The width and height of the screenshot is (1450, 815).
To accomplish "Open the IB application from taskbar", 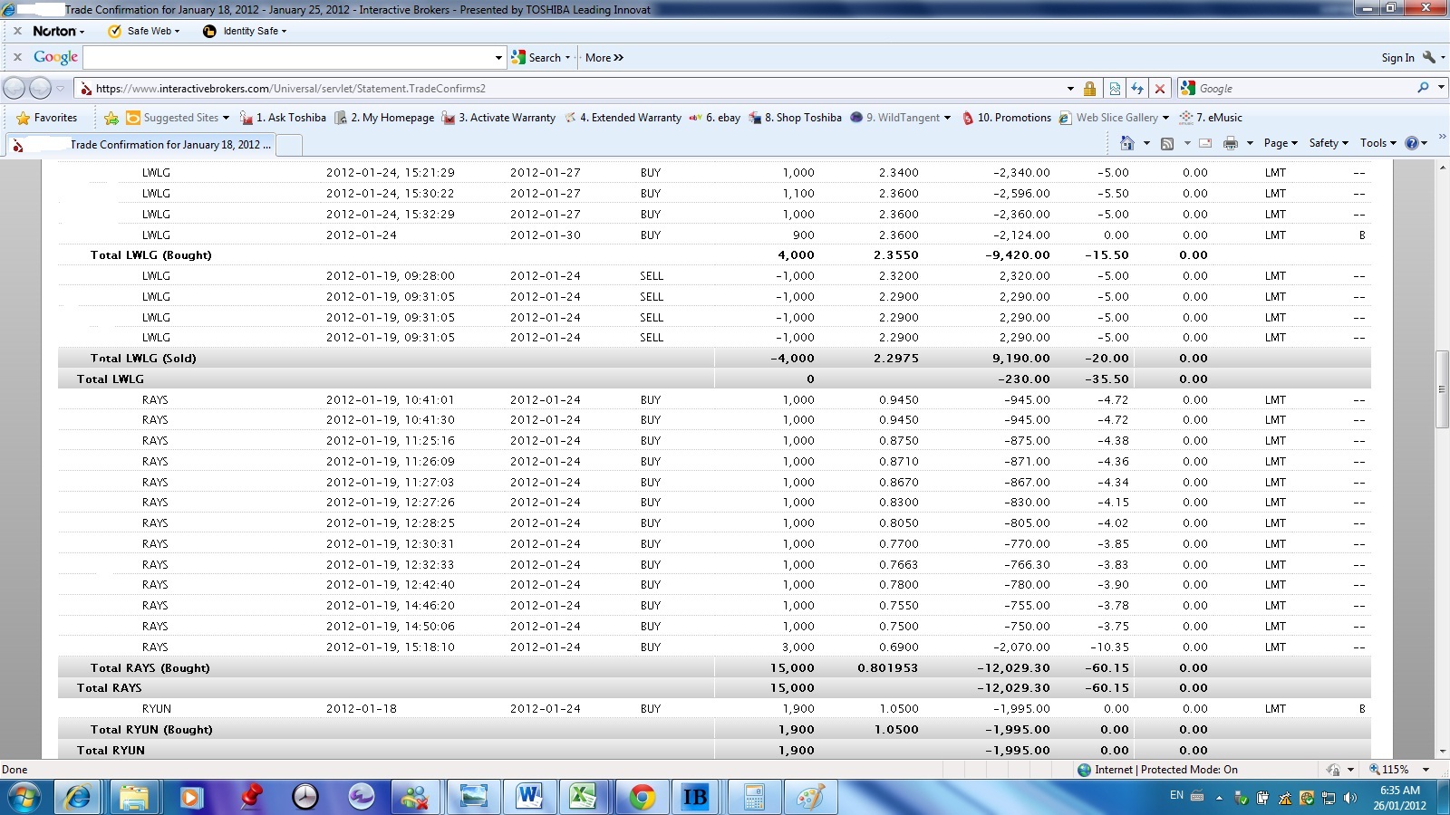I will pyautogui.click(x=695, y=797).
